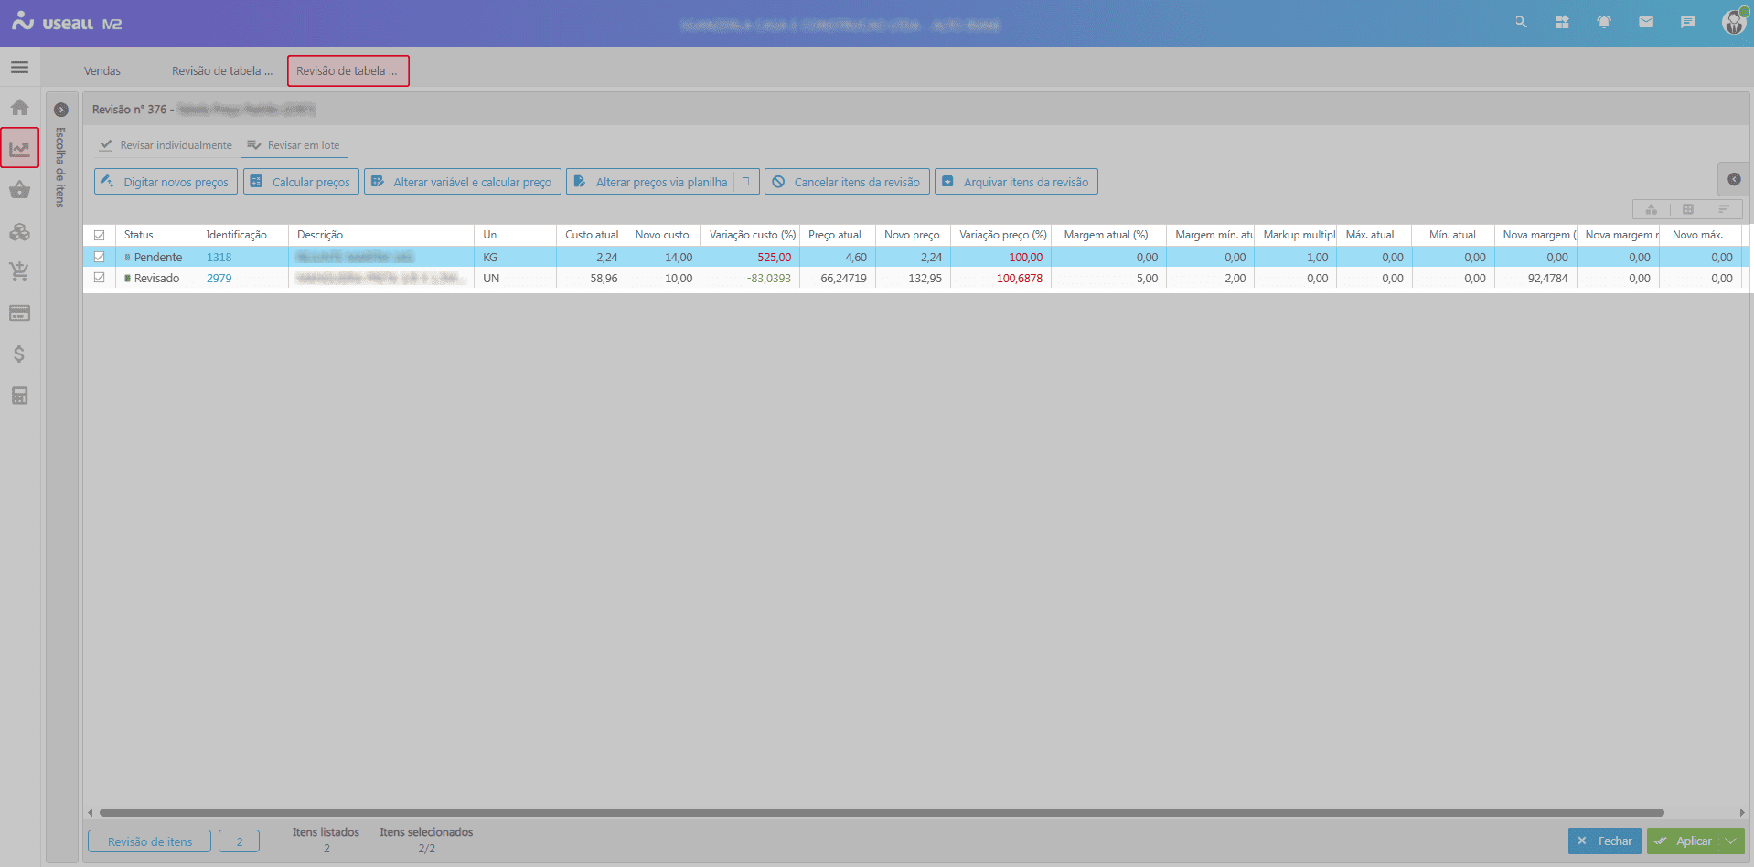Click the Calcular preços button
This screenshot has width=1754, height=867.
click(301, 182)
